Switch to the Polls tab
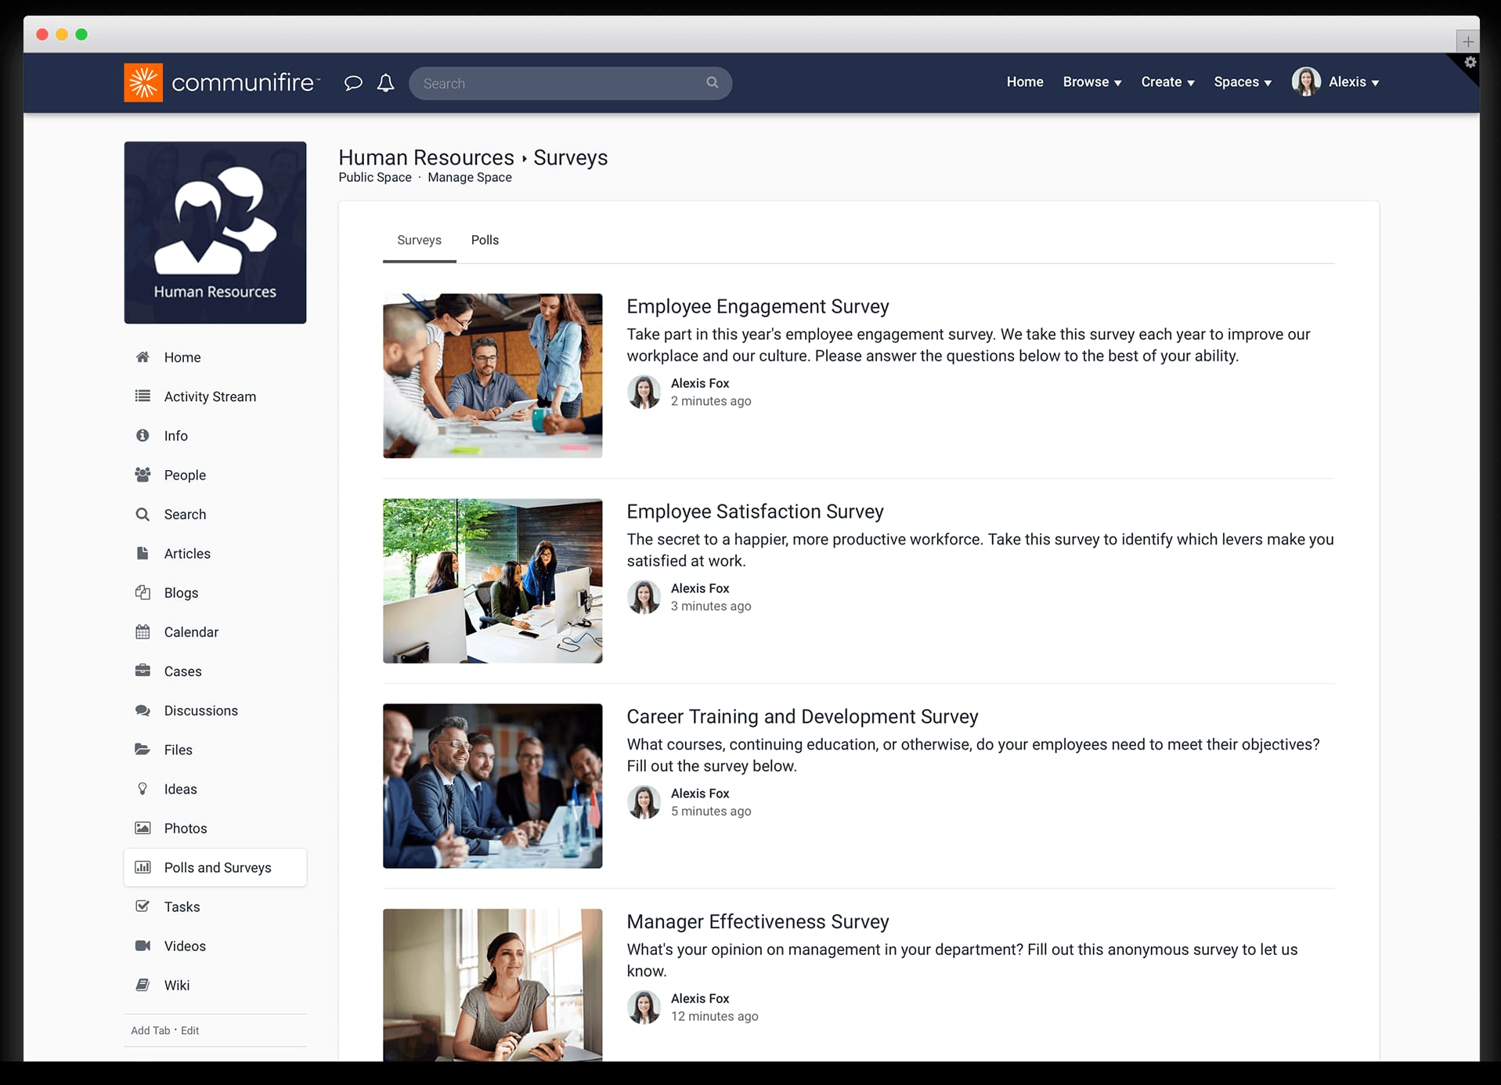The image size is (1501, 1085). (x=485, y=241)
